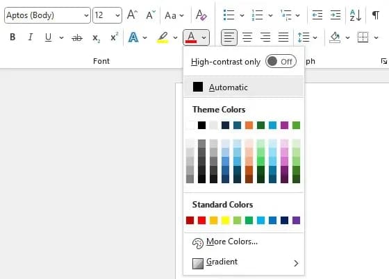Expand Text Effects dropdown arrow
This screenshot has height=279, width=389.
(x=145, y=37)
